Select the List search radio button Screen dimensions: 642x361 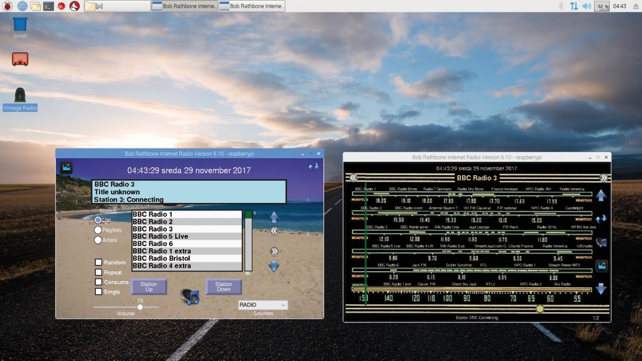coord(98,220)
